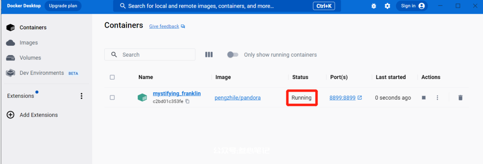Image resolution: width=483 pixels, height=164 pixels.
Task: Open the settings gear icon
Action: coord(387,6)
